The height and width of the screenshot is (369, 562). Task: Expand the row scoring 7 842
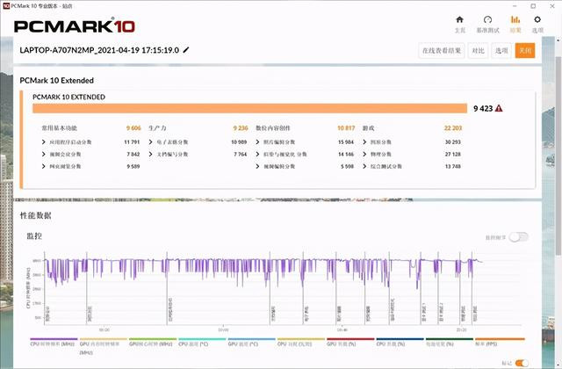coord(43,155)
